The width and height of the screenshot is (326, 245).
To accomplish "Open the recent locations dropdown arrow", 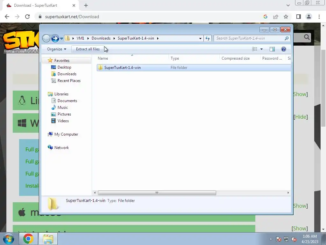I will click(x=61, y=39).
